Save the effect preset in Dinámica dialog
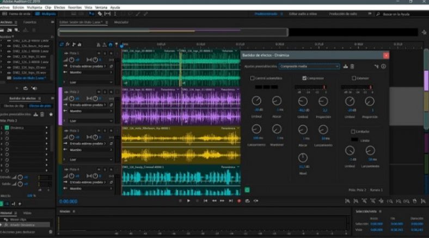 [x=345, y=66]
